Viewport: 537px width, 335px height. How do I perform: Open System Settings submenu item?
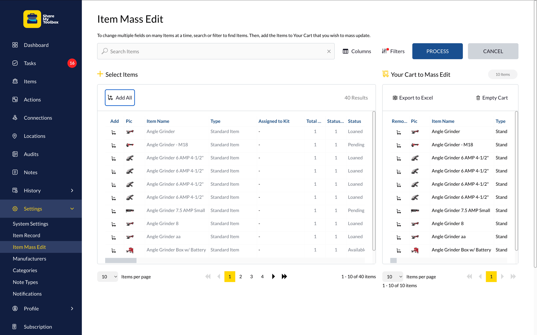[30, 224]
